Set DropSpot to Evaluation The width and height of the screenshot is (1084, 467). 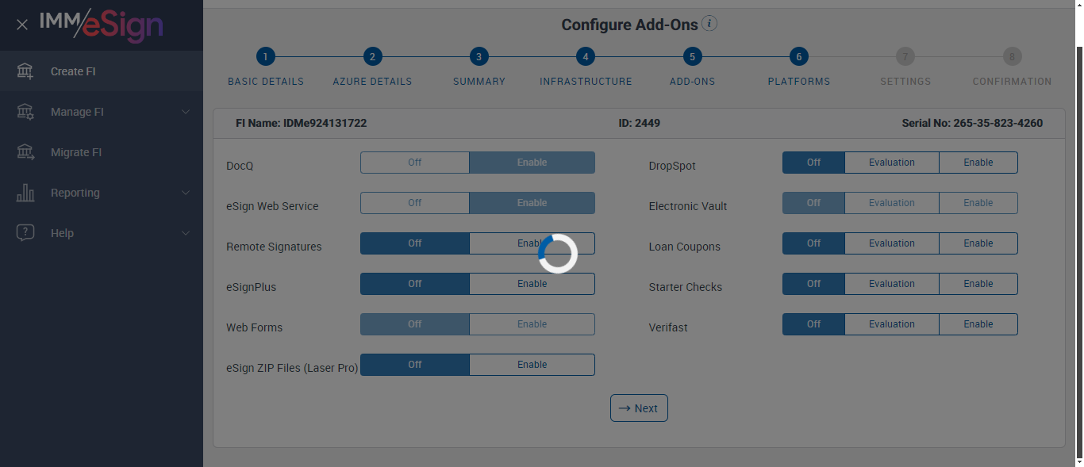(891, 163)
